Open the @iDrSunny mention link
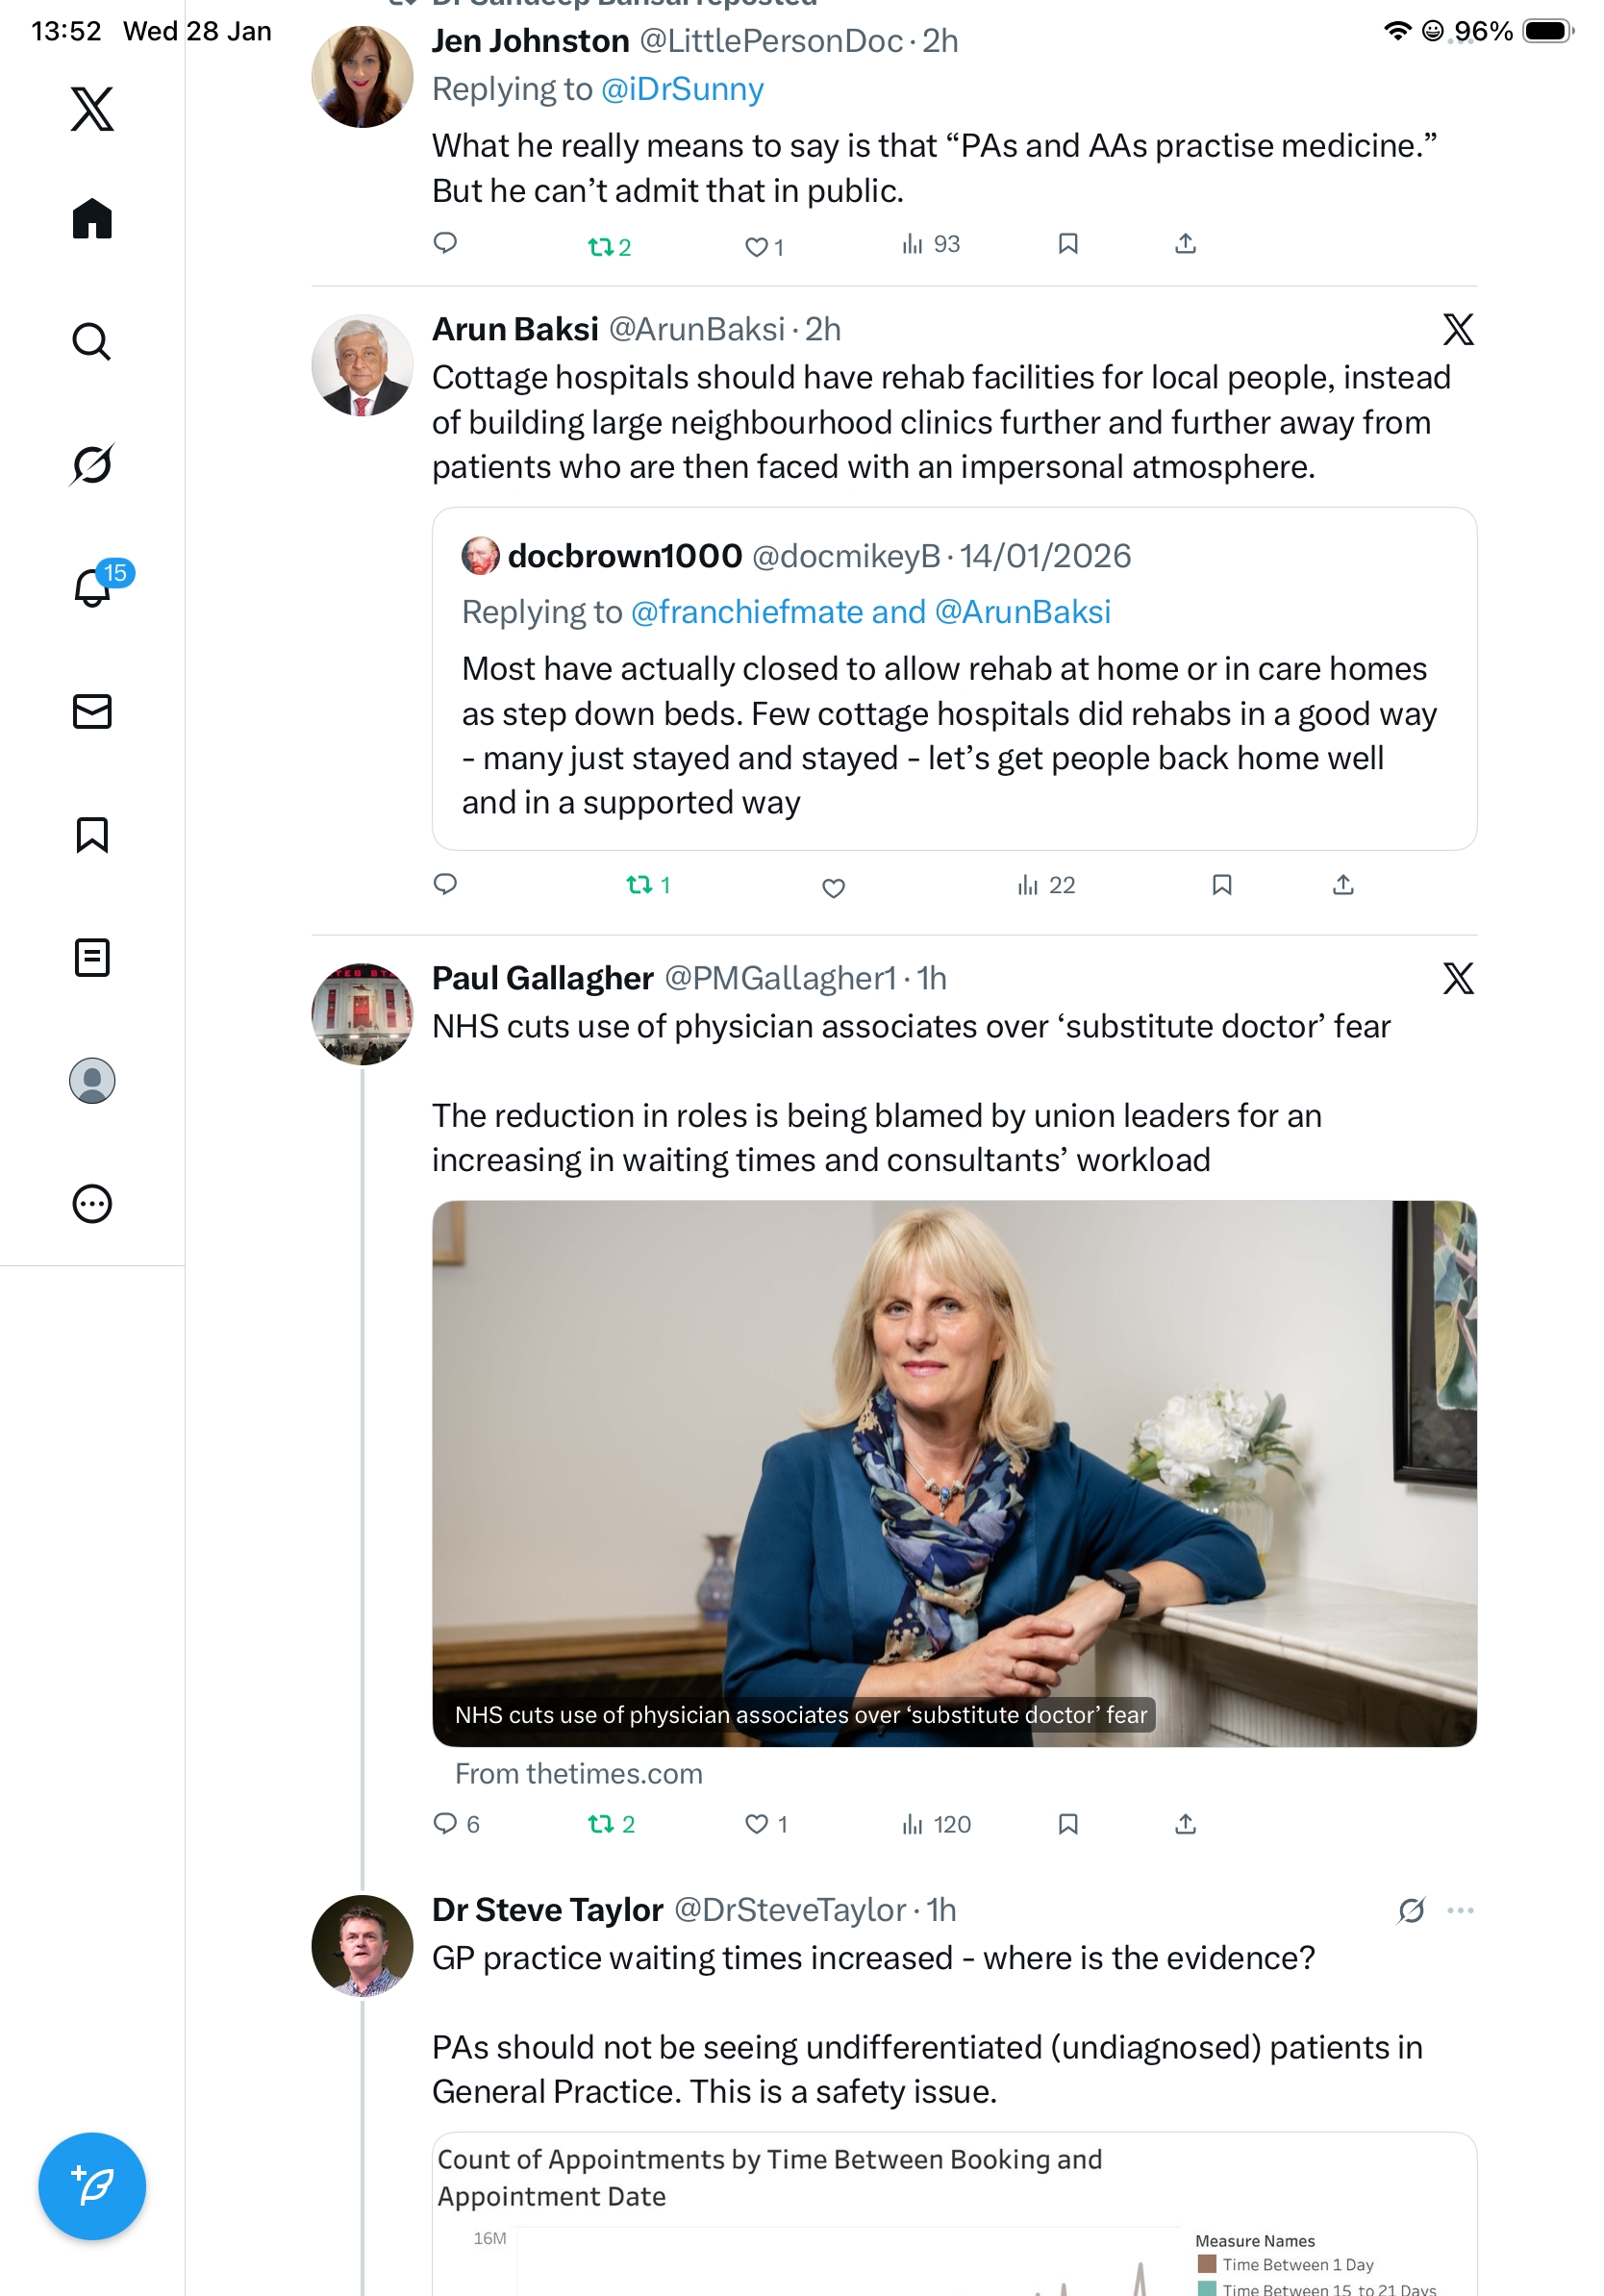The width and height of the screenshot is (1604, 2296). 682,89
